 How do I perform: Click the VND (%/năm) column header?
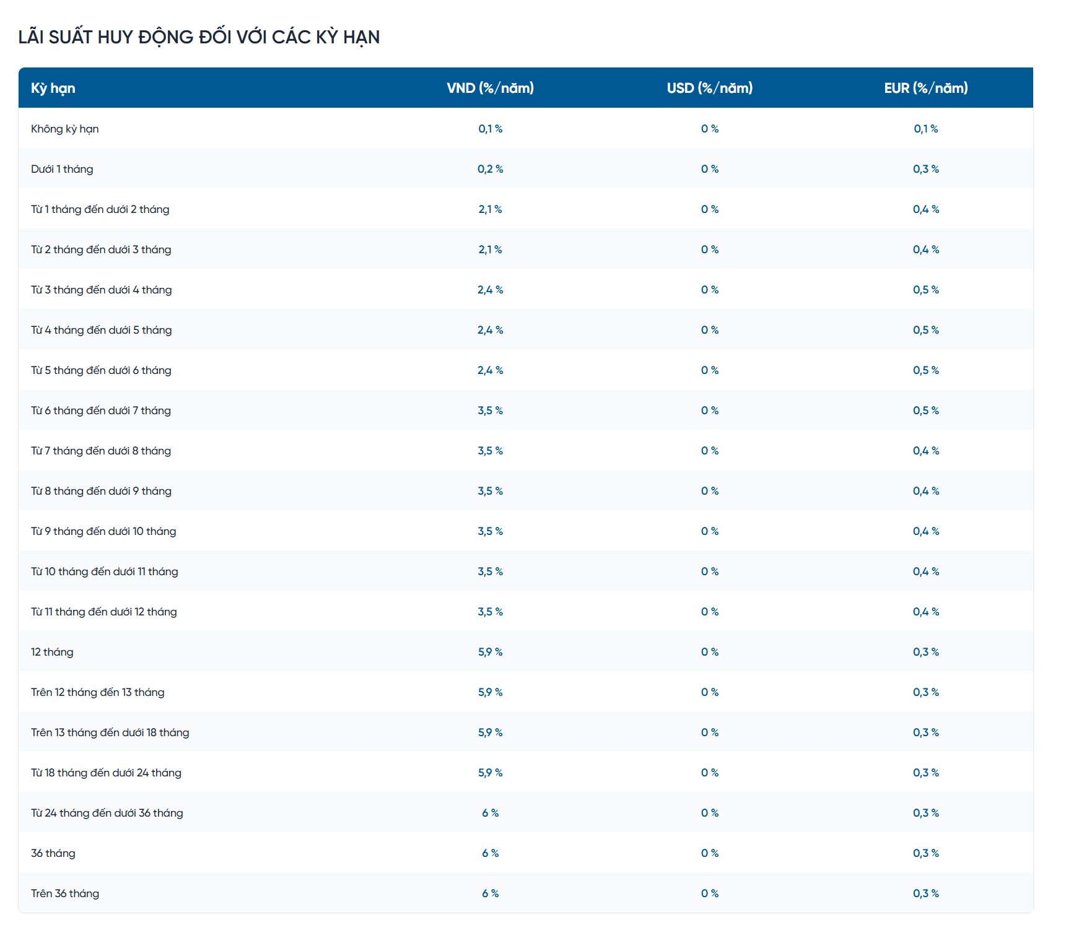490,88
